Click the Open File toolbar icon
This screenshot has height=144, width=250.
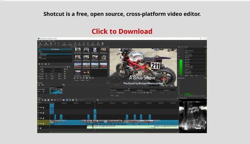pos(40,44)
